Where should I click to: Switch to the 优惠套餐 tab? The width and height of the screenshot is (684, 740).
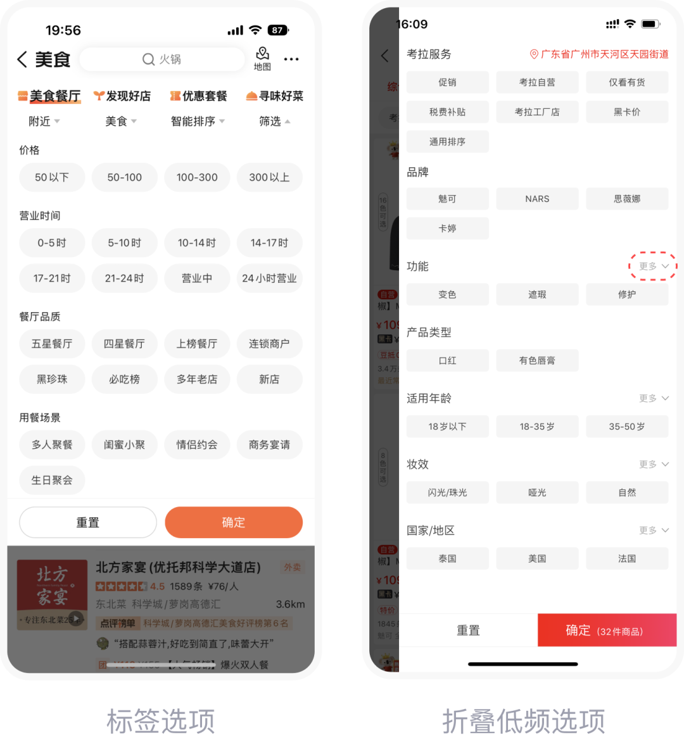[198, 96]
